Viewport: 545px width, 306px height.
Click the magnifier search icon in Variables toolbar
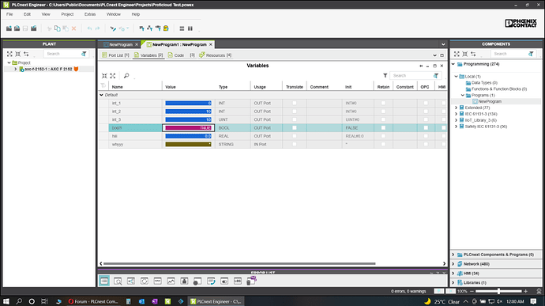click(126, 76)
